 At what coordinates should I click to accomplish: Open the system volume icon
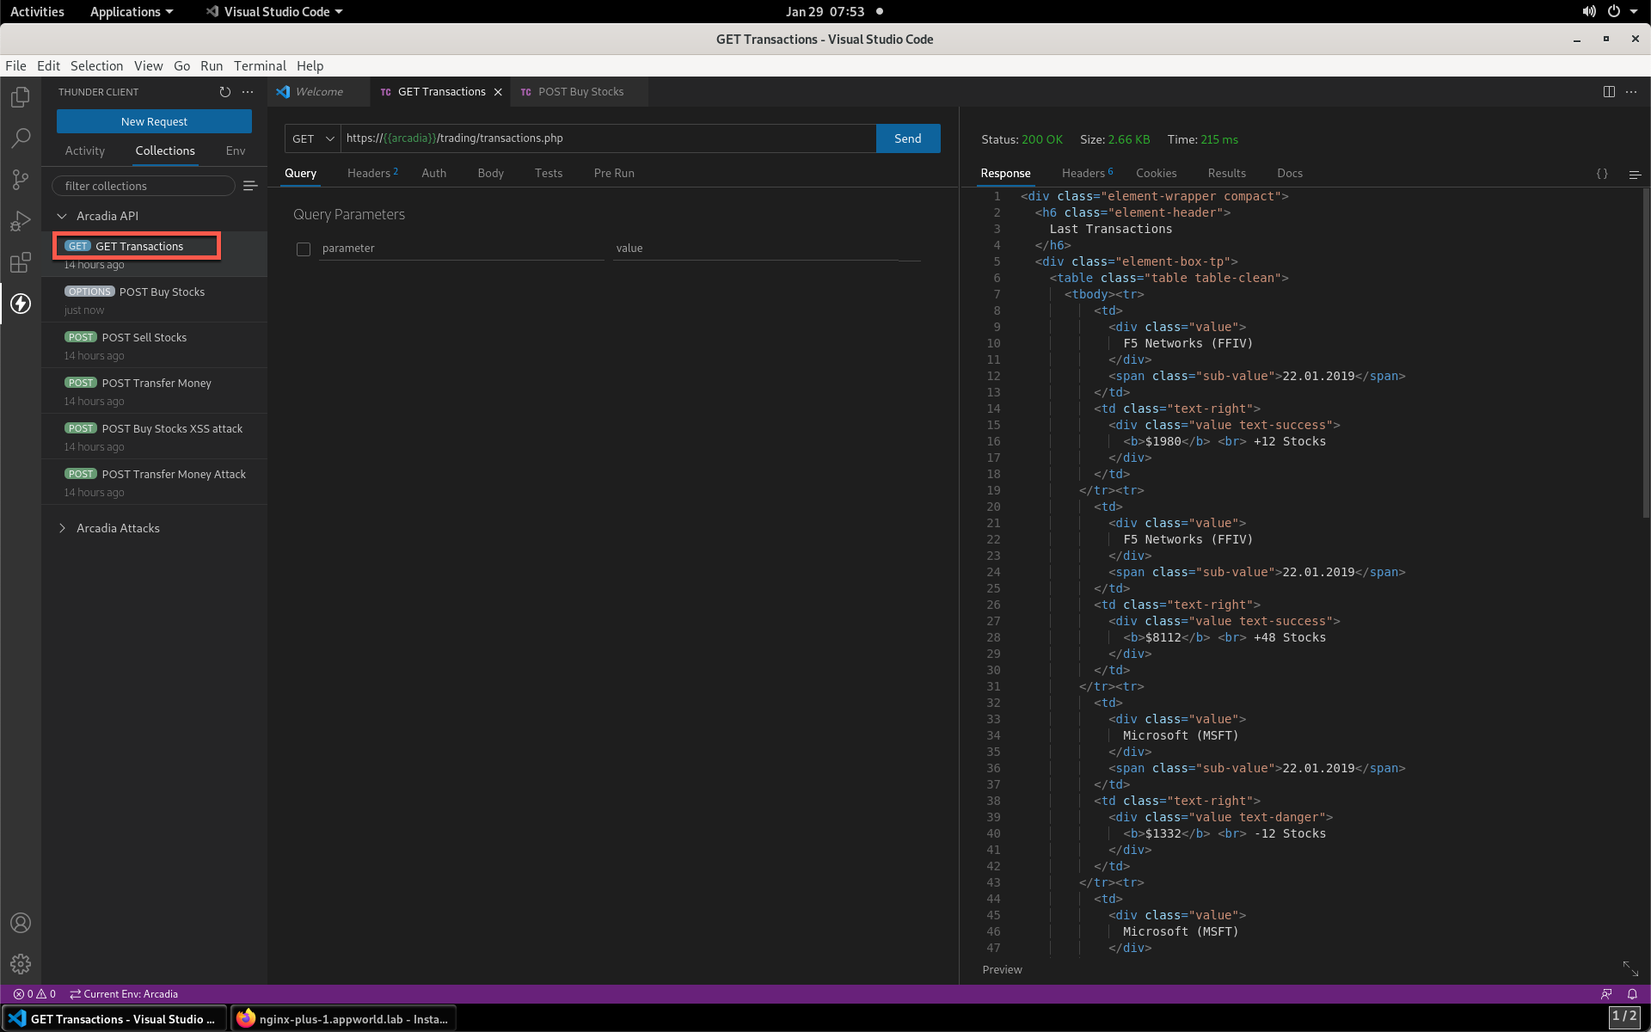click(x=1588, y=11)
